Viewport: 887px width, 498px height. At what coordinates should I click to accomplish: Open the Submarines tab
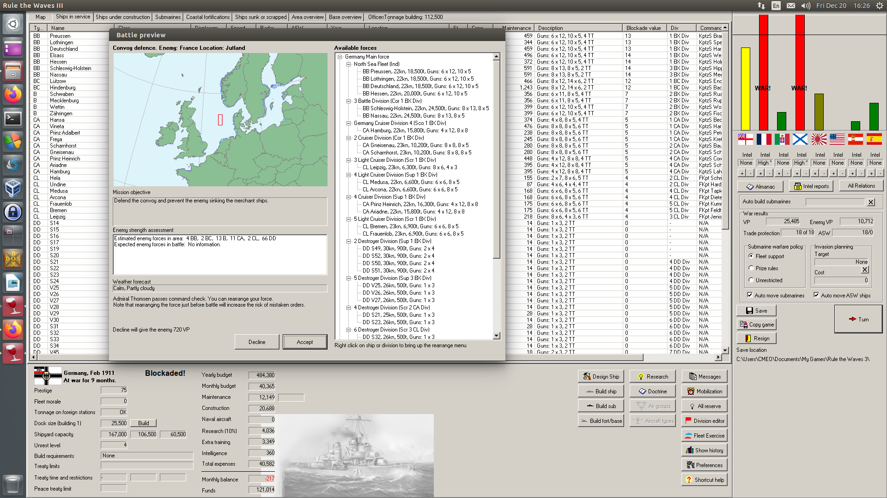pos(168,17)
